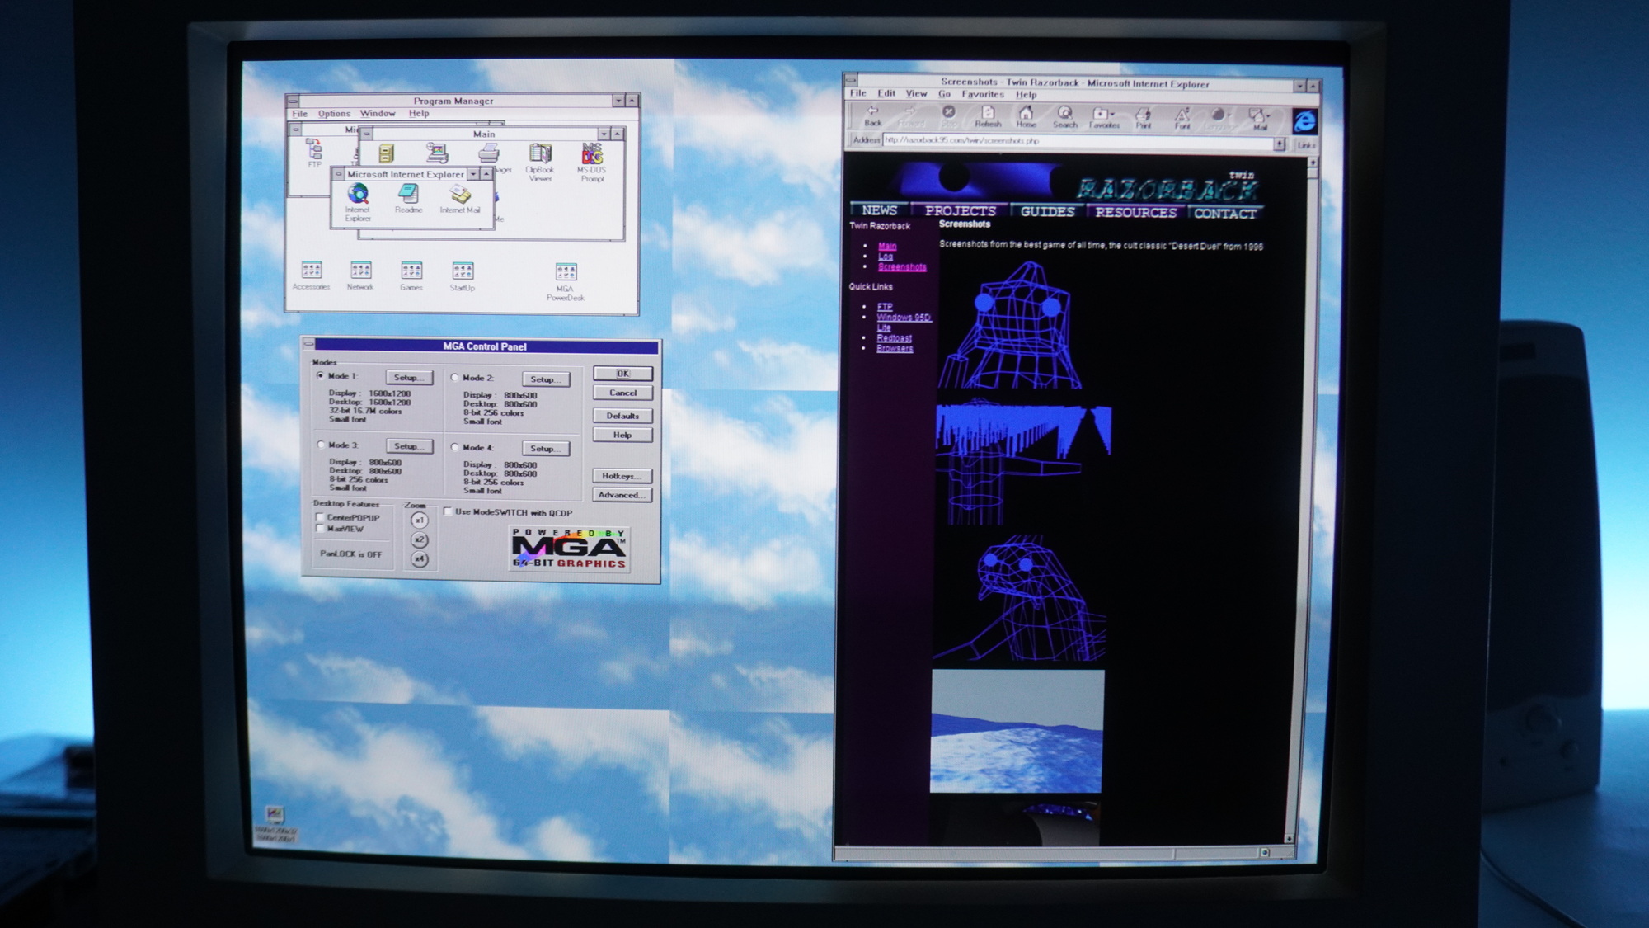Select the Mode 2 radio button
This screenshot has width=1649, height=928.
click(x=455, y=378)
